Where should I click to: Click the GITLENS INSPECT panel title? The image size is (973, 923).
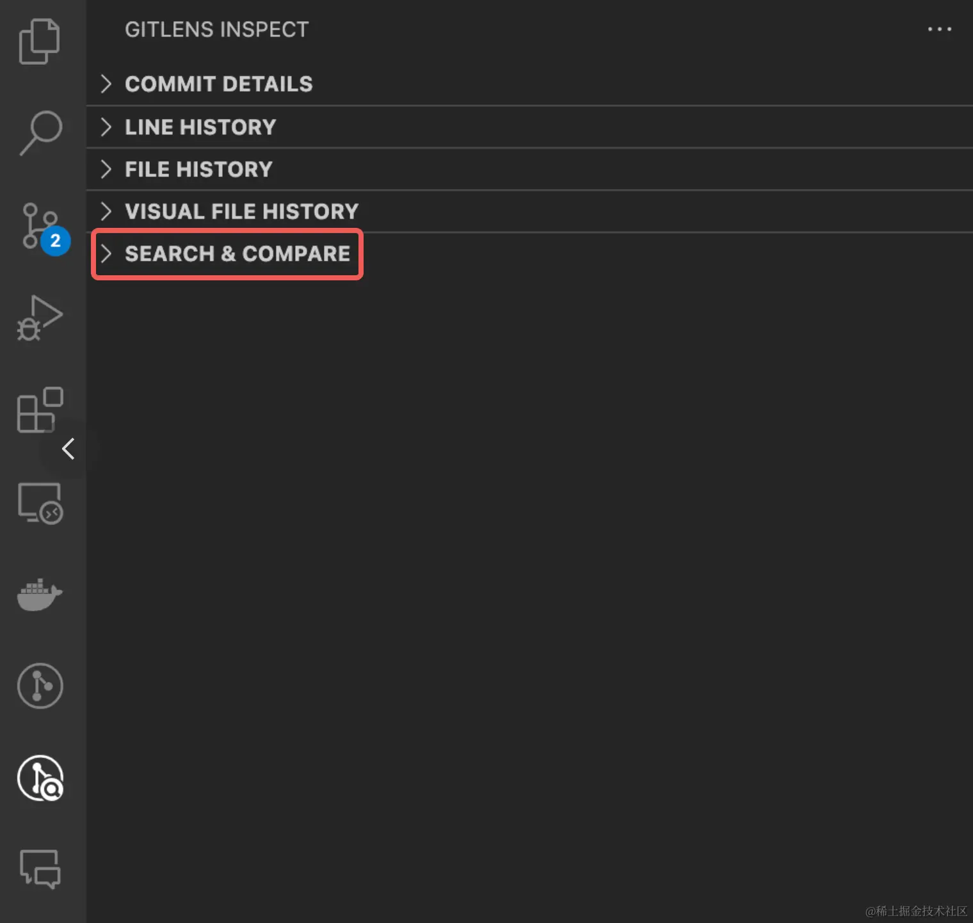click(217, 29)
